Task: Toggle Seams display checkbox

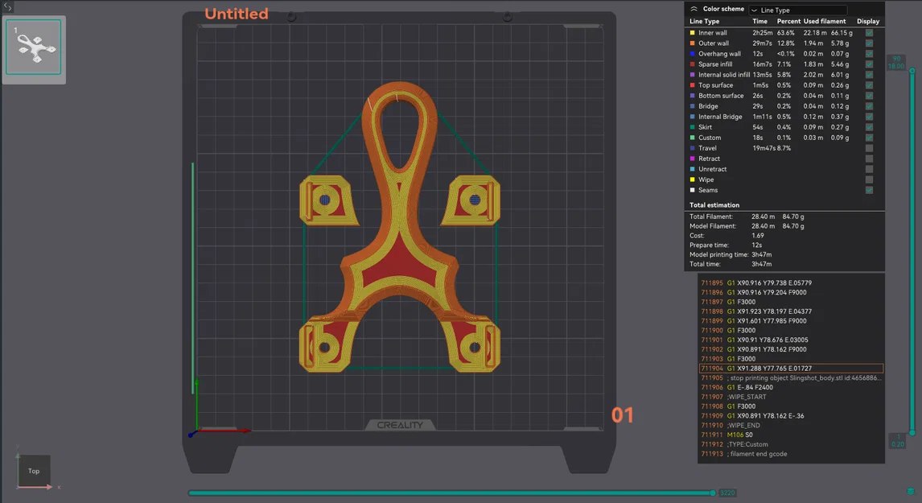Action: click(869, 190)
